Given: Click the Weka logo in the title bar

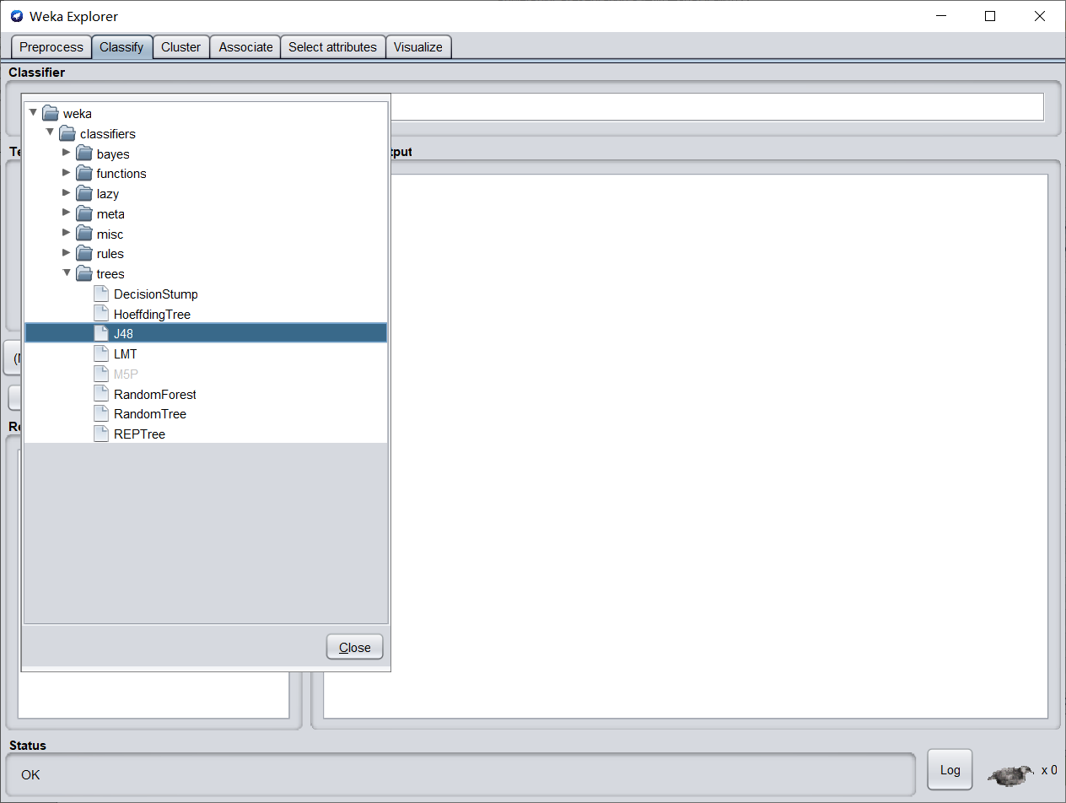Looking at the screenshot, I should point(19,16).
